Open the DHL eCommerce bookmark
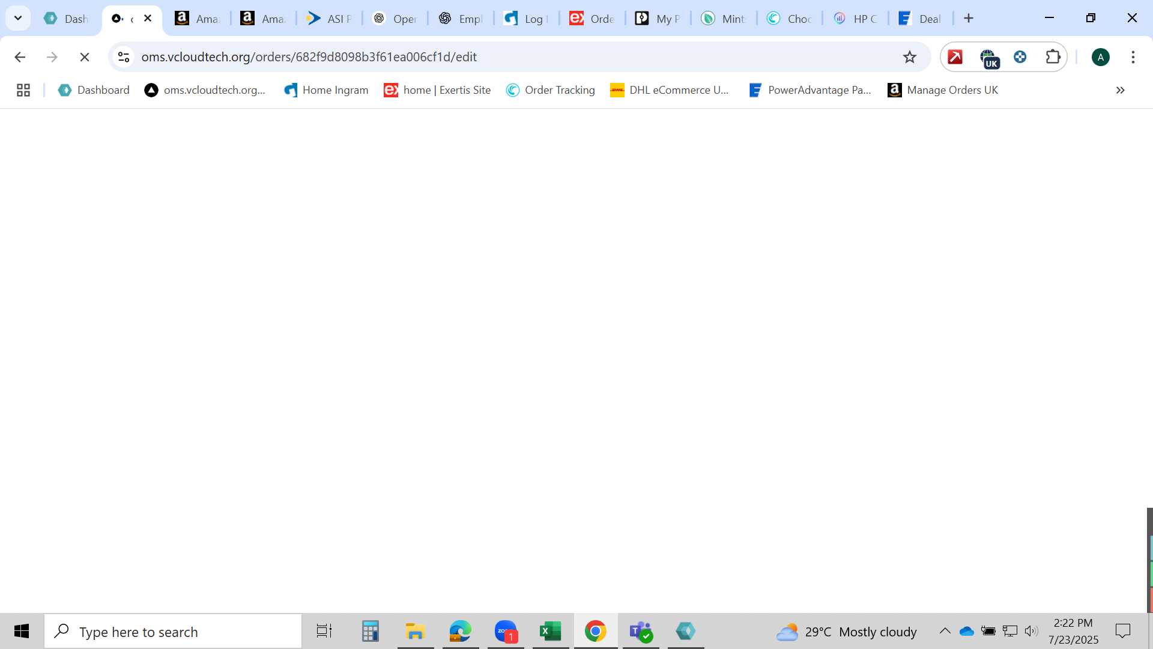Screen dimensions: 1153x649 [670, 90]
